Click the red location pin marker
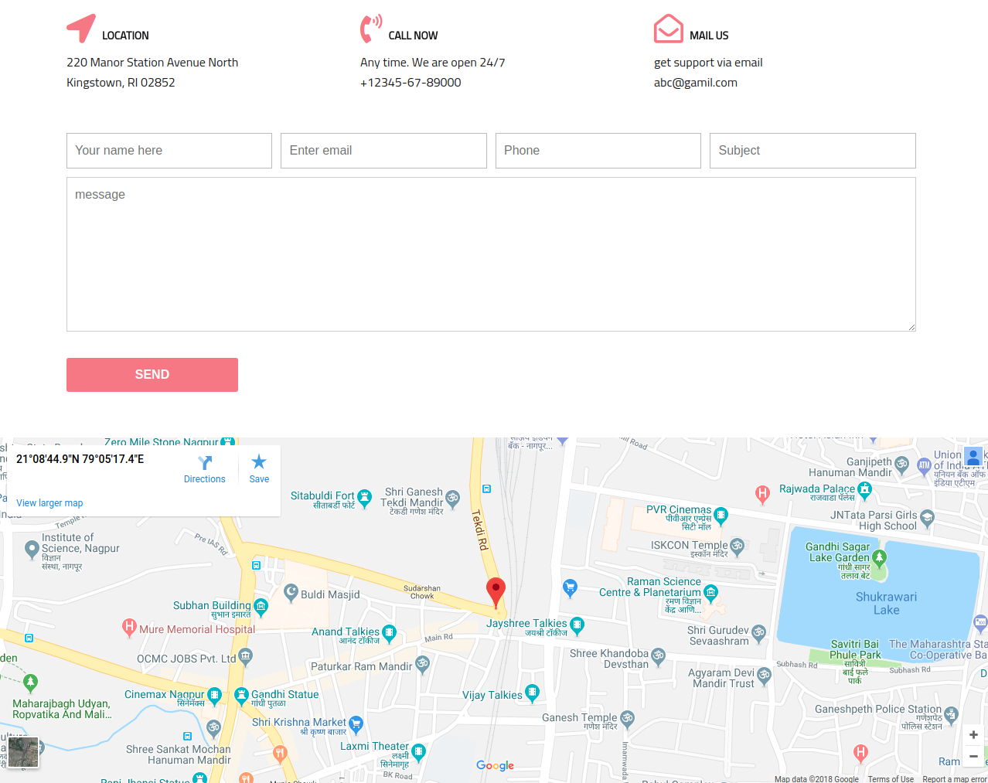Viewport: 988px width, 783px height. [x=496, y=592]
